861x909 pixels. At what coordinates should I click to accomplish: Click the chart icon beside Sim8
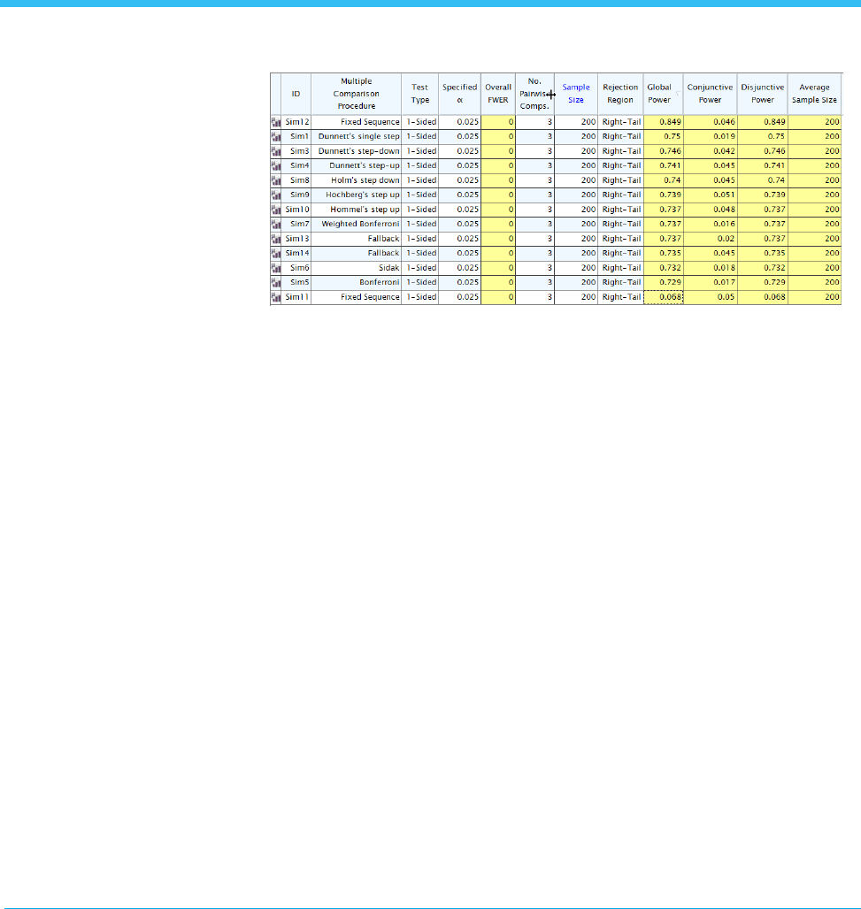pyautogui.click(x=275, y=180)
